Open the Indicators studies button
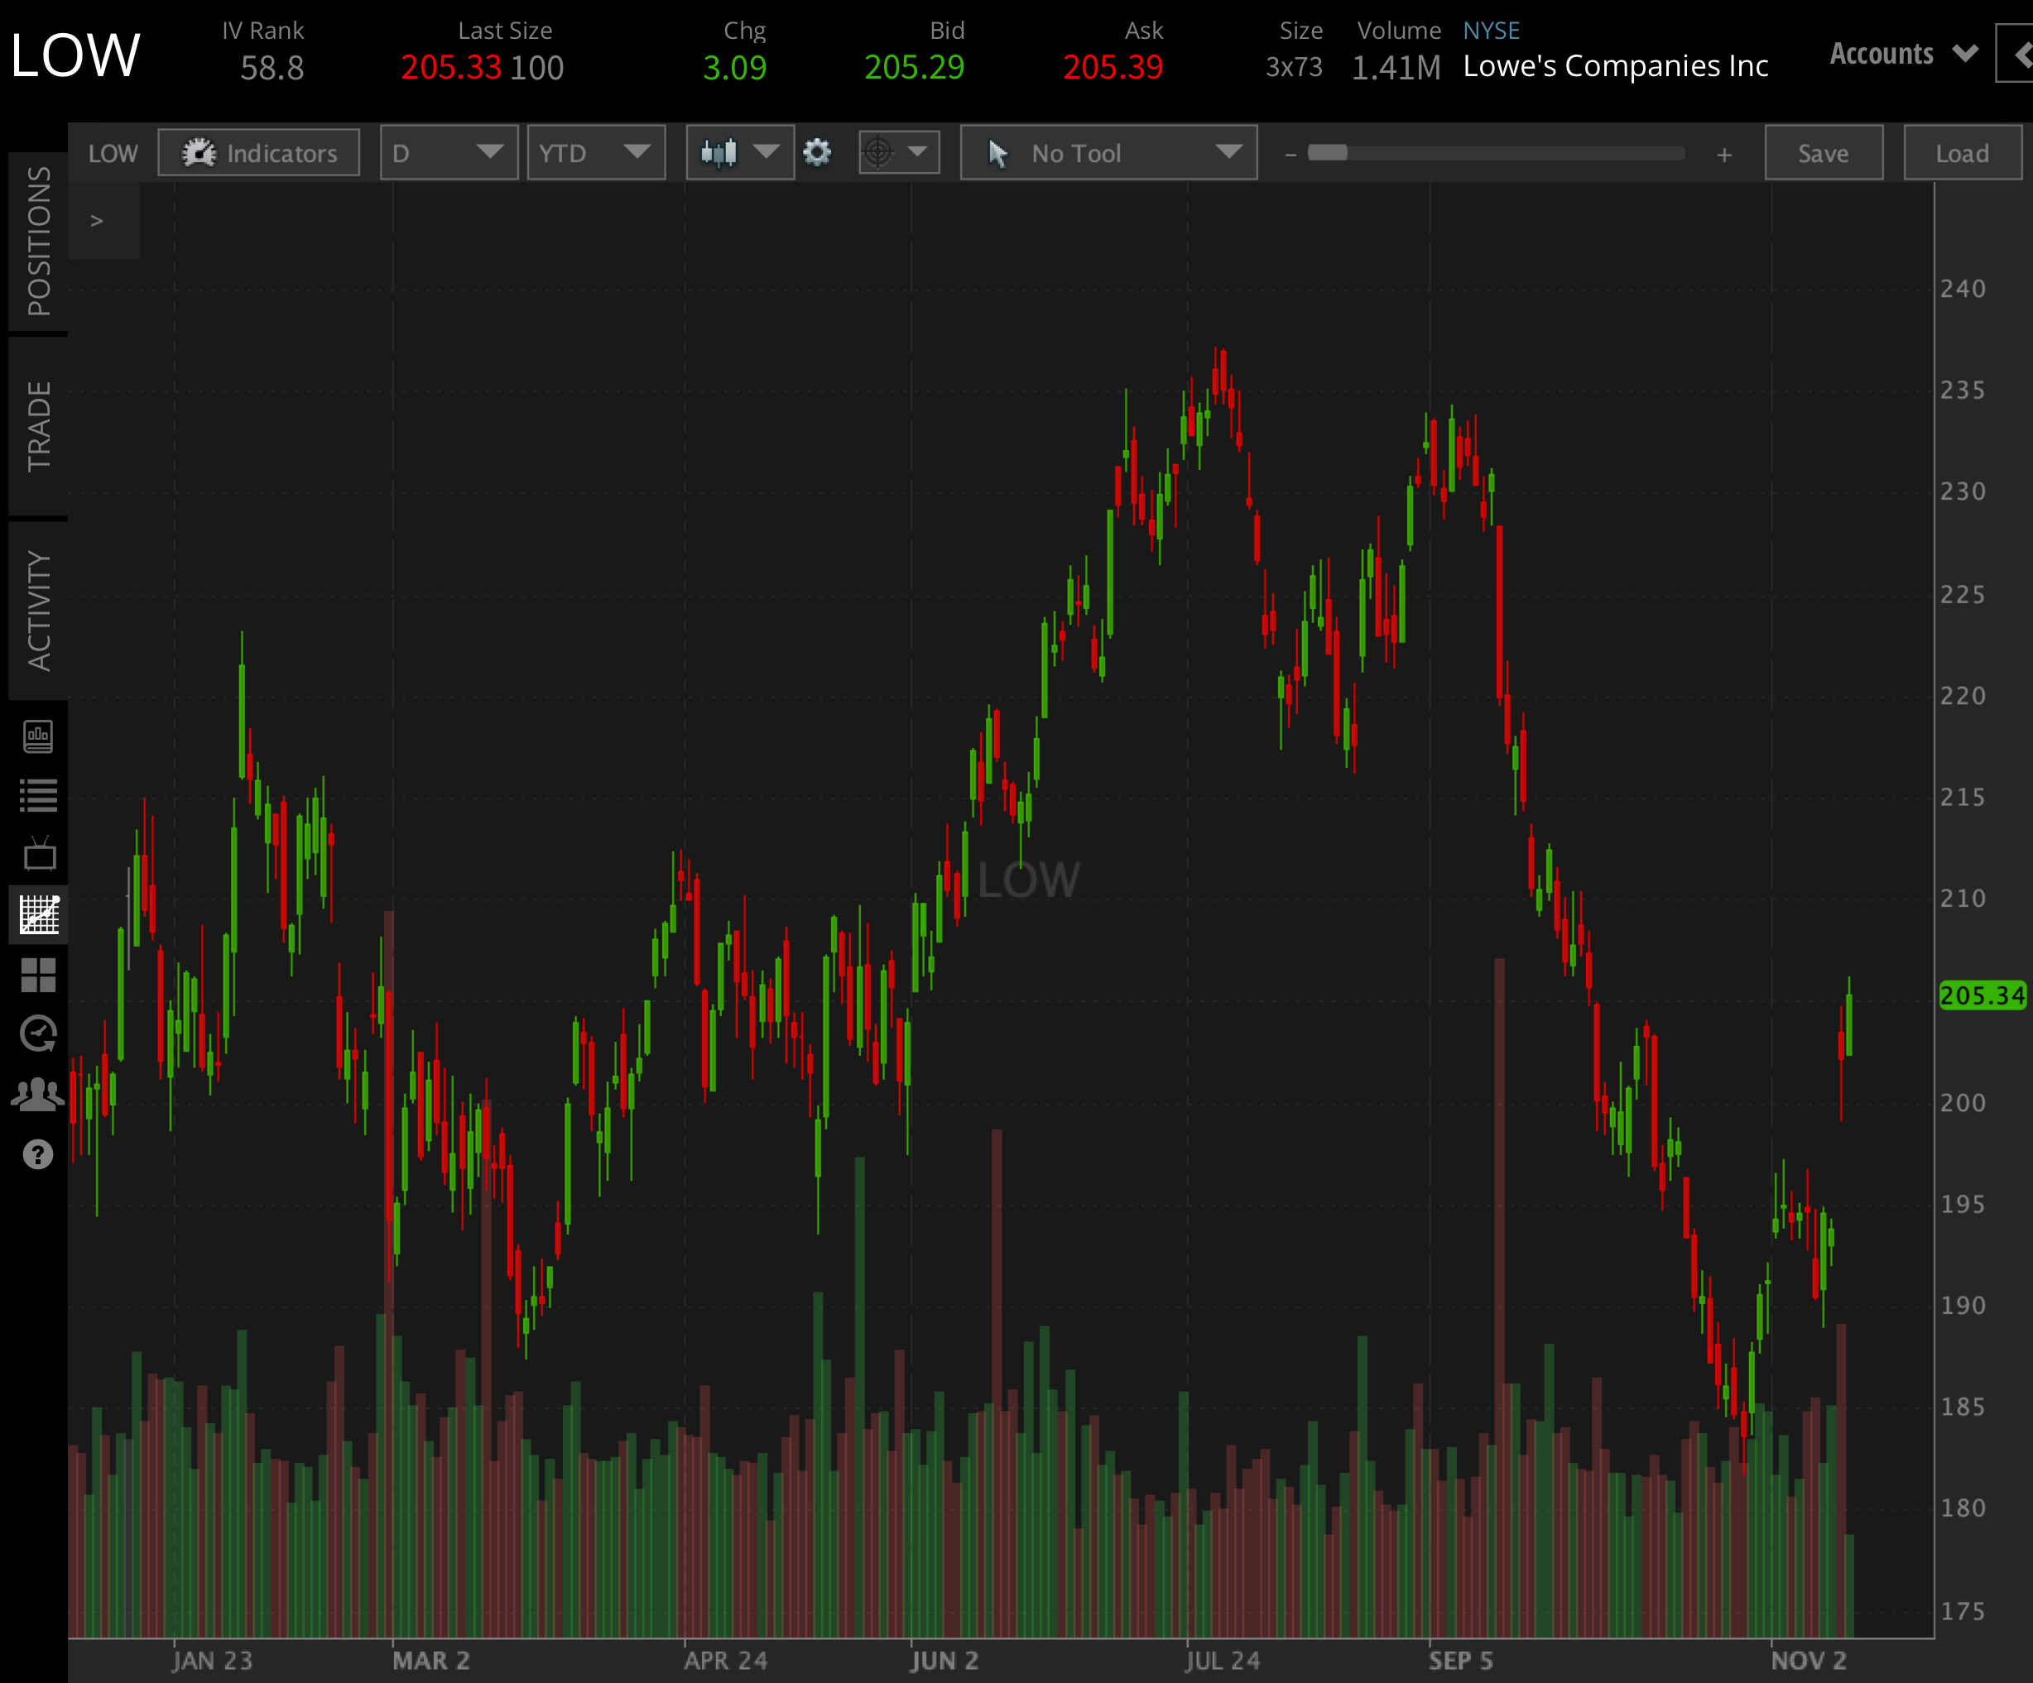This screenshot has height=1683, width=2033. [258, 152]
